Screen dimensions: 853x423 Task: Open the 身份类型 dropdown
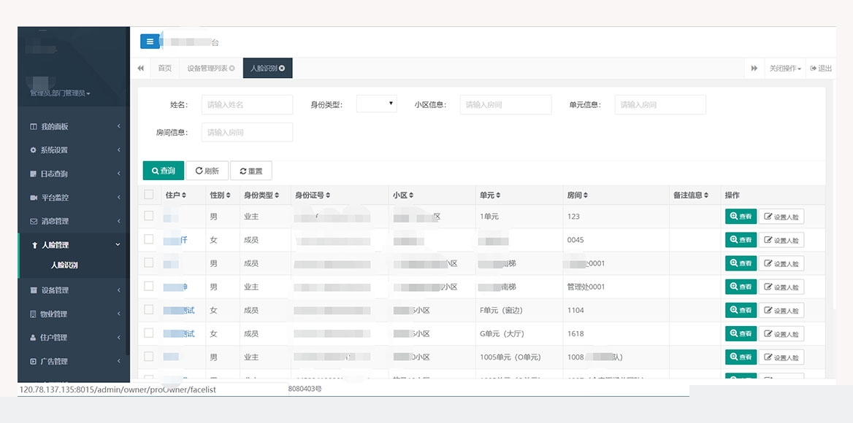tap(376, 104)
